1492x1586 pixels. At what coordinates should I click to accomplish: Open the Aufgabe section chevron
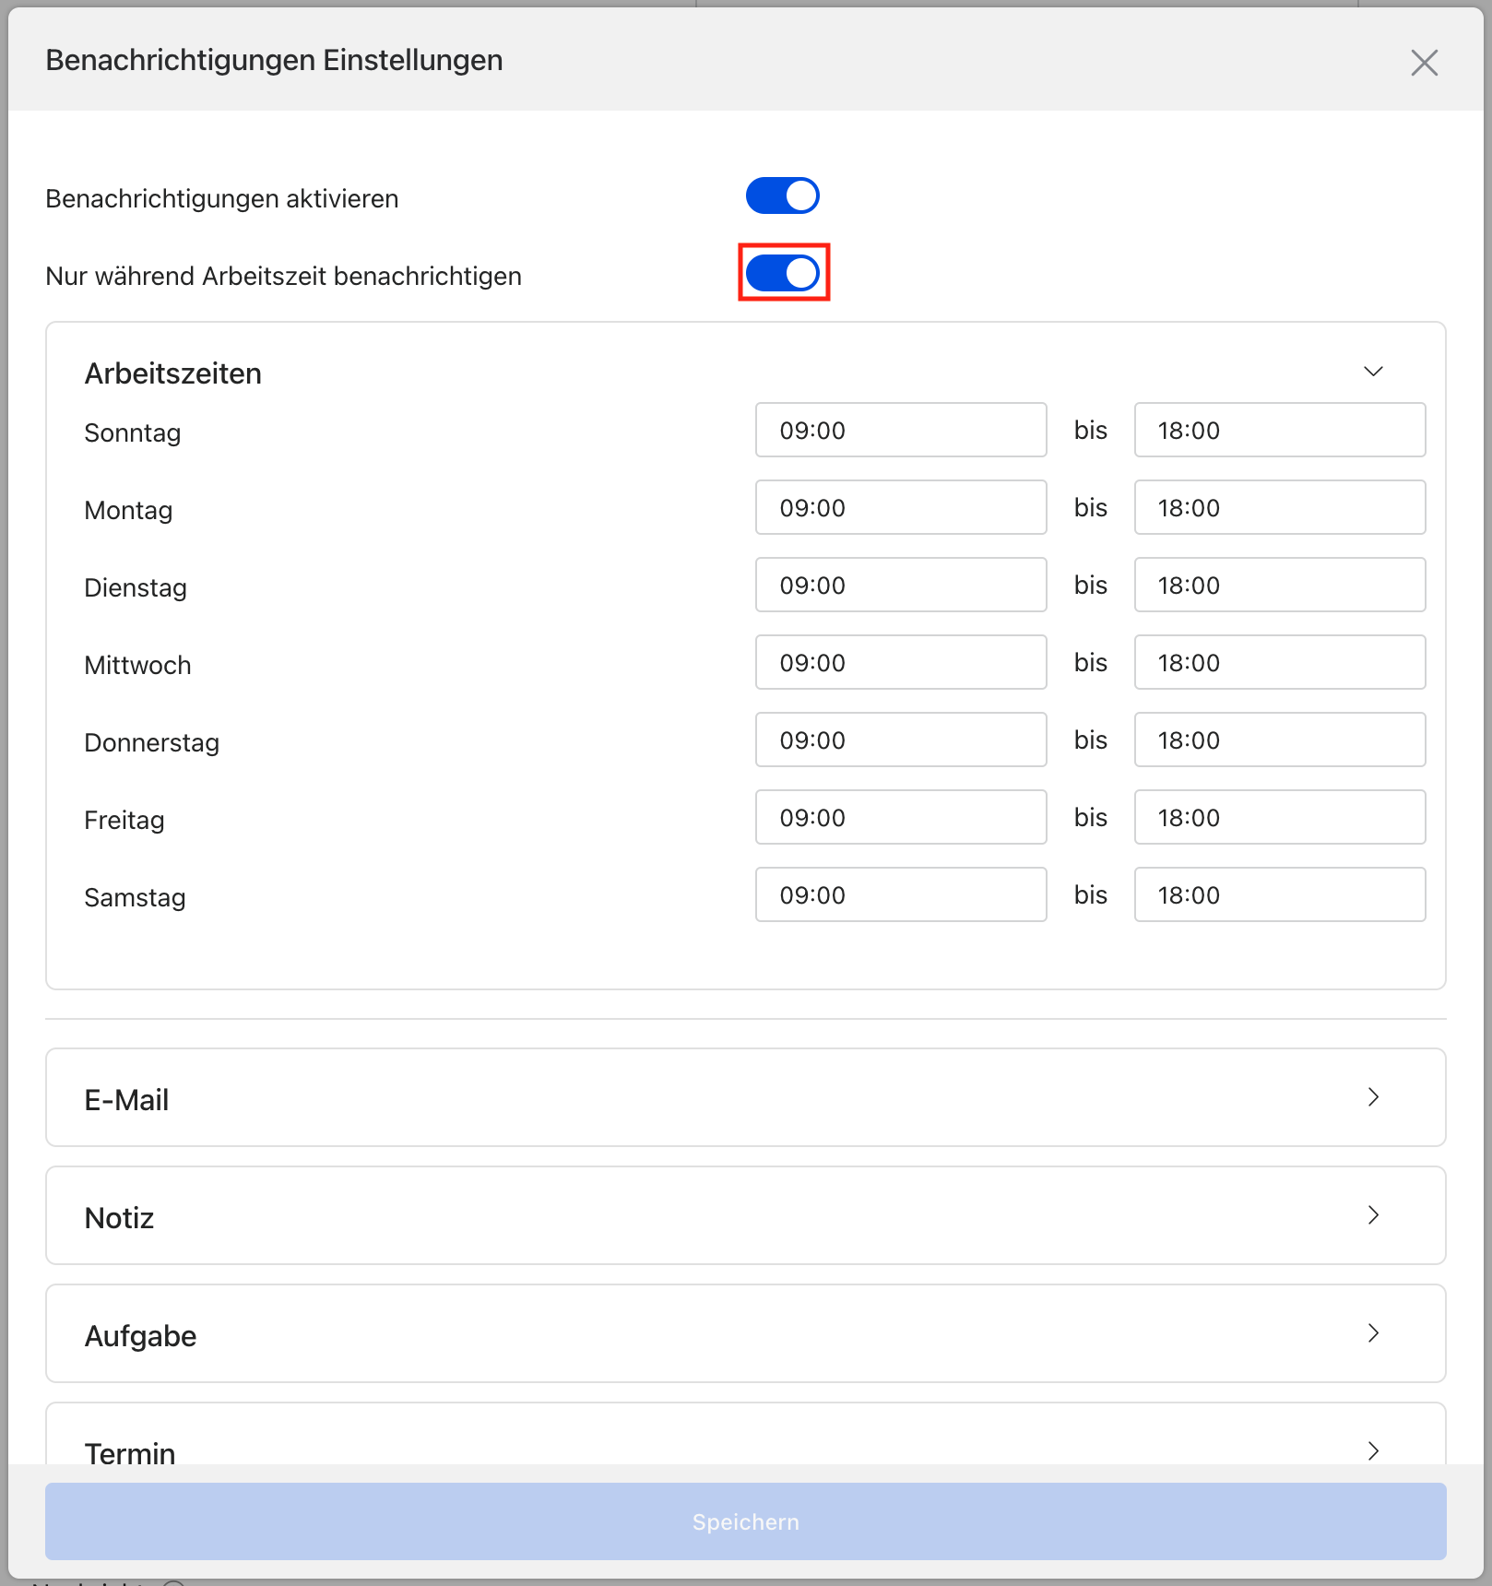click(x=1373, y=1333)
